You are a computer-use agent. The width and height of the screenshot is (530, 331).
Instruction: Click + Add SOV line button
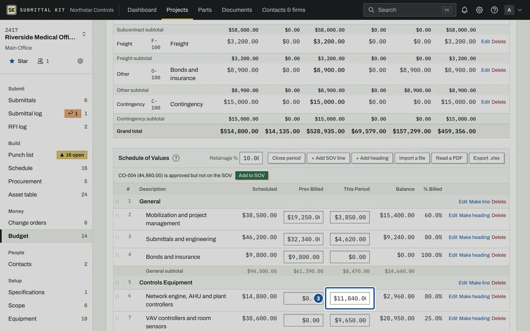click(328, 158)
